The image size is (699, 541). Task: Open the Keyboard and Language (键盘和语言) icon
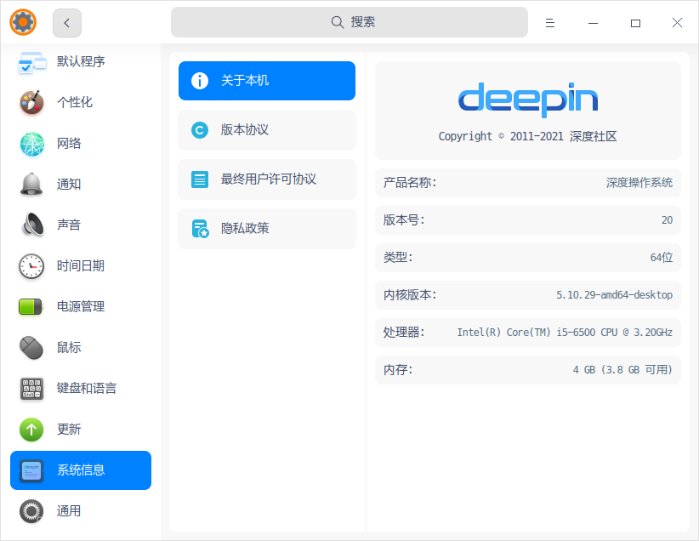coord(31,389)
